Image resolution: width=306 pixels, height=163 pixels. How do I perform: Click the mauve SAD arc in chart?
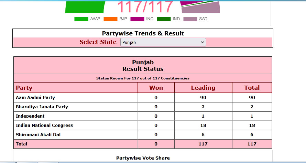[201, 8]
